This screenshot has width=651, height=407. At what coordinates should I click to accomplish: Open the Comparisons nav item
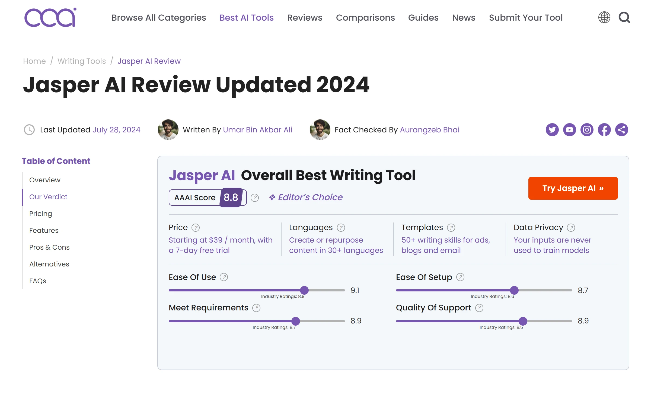click(x=365, y=18)
